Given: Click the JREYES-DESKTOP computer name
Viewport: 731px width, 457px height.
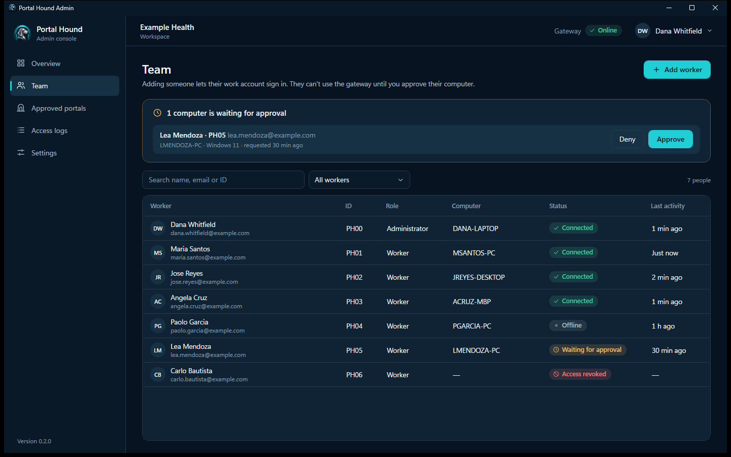Looking at the screenshot, I should (479, 277).
